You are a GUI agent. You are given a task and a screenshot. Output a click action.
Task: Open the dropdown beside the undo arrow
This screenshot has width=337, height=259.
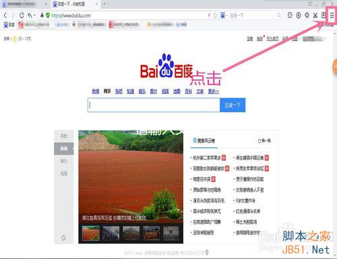(34, 15)
